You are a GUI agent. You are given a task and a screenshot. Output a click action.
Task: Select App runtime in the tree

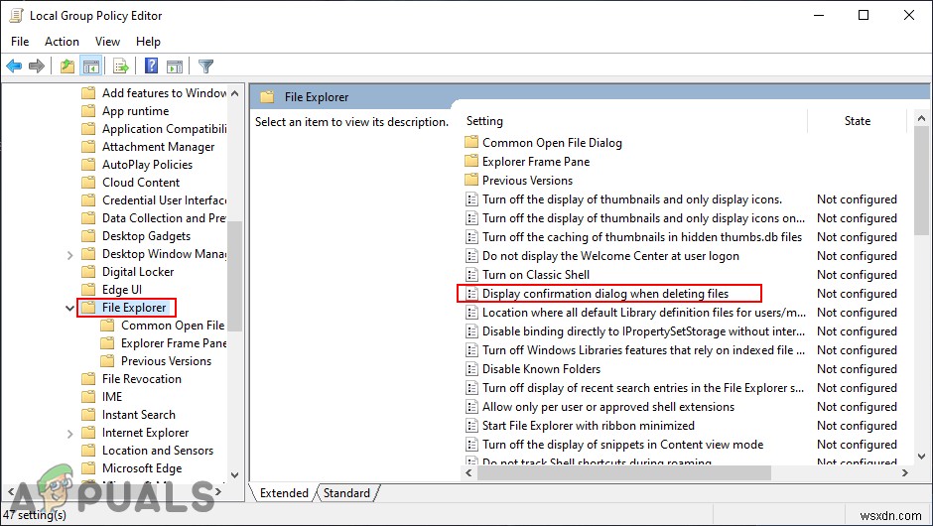tap(135, 111)
